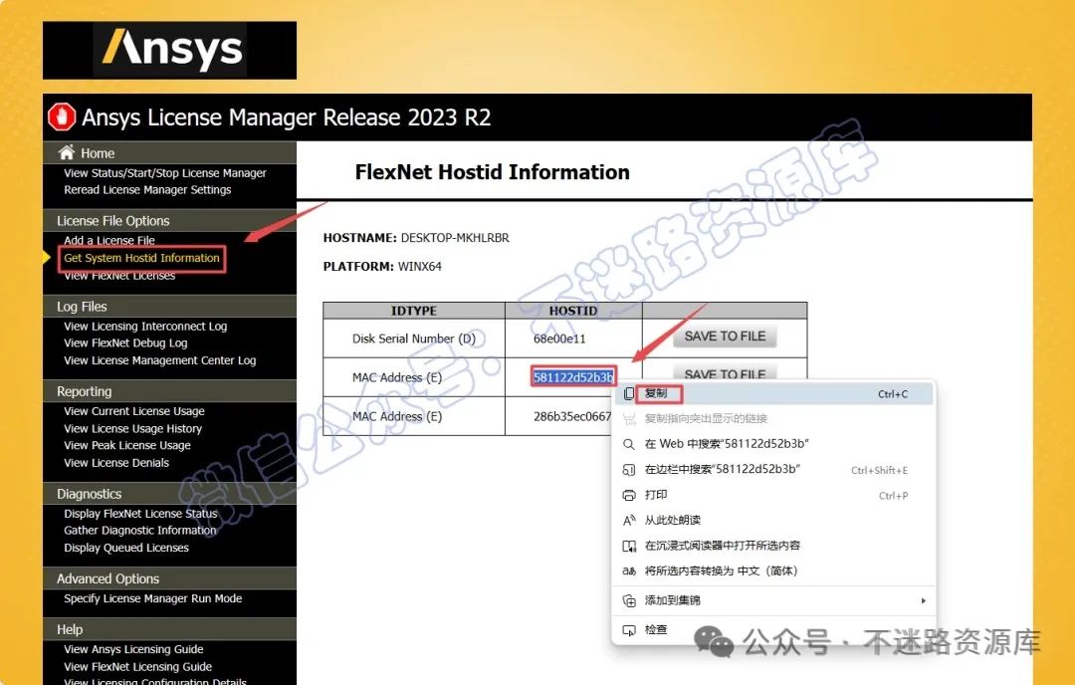Click the read-aloud icon in the context menu
The height and width of the screenshot is (685, 1075).
pos(629,521)
